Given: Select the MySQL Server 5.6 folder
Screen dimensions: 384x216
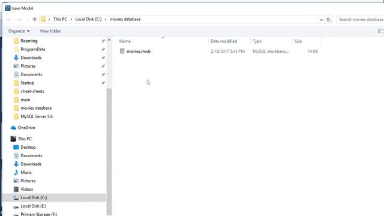Looking at the screenshot, I should coord(37,116).
